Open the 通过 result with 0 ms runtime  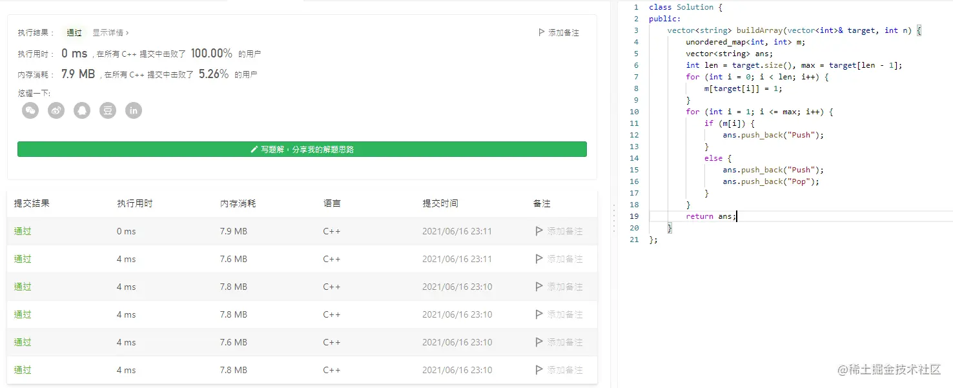pos(23,231)
